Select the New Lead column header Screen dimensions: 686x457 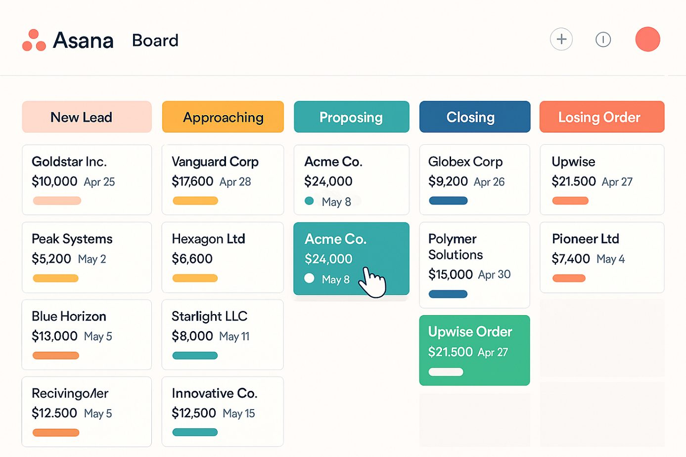(87, 117)
